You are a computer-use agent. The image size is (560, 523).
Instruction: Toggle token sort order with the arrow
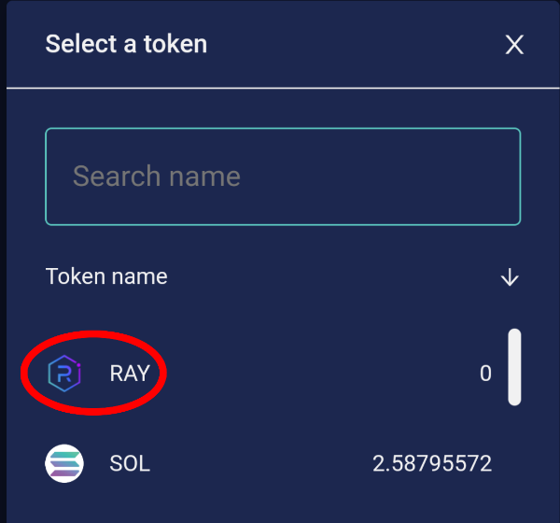[510, 276]
